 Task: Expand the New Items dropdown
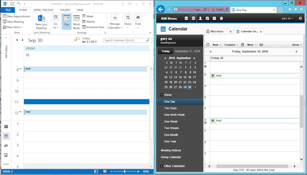13,27
